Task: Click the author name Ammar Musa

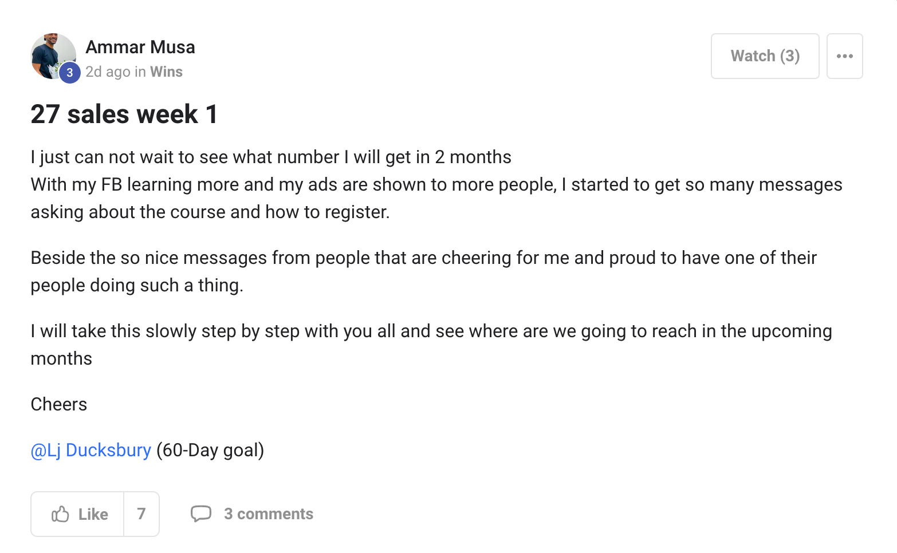Action: coord(140,47)
